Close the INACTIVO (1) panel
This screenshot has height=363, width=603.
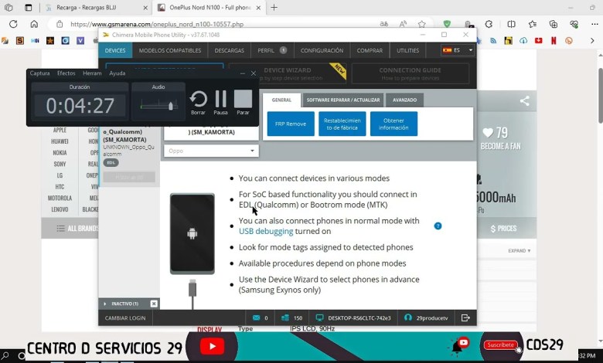[x=154, y=304]
